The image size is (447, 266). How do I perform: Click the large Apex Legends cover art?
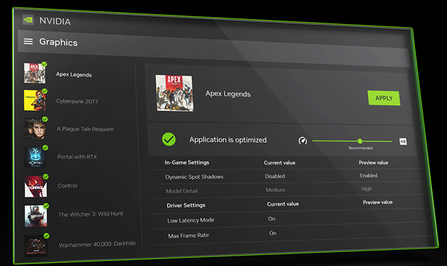[x=175, y=93]
